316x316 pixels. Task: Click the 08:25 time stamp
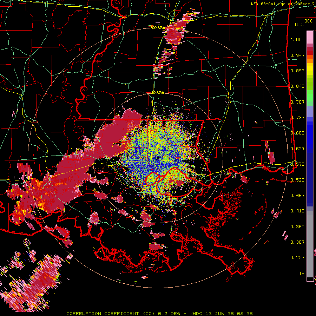click(245, 314)
